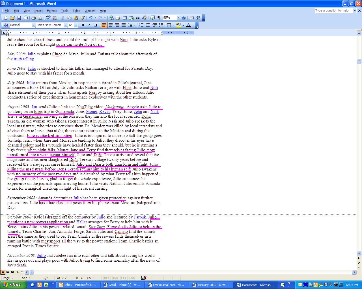Toggle bold formatting
The image size is (362, 289).
(83, 25)
